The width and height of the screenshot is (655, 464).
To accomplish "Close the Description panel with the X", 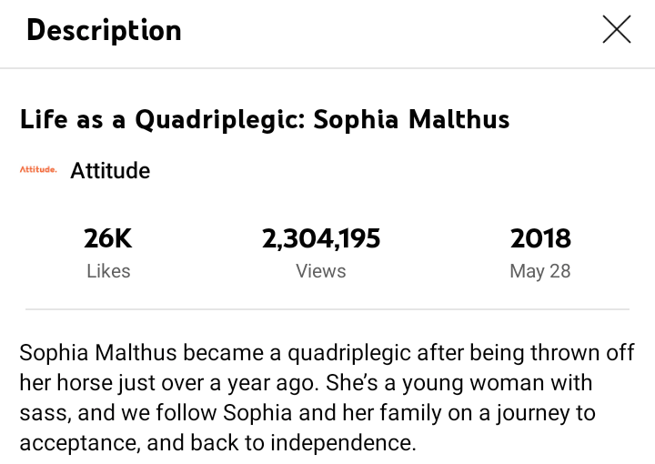I will coord(616,30).
